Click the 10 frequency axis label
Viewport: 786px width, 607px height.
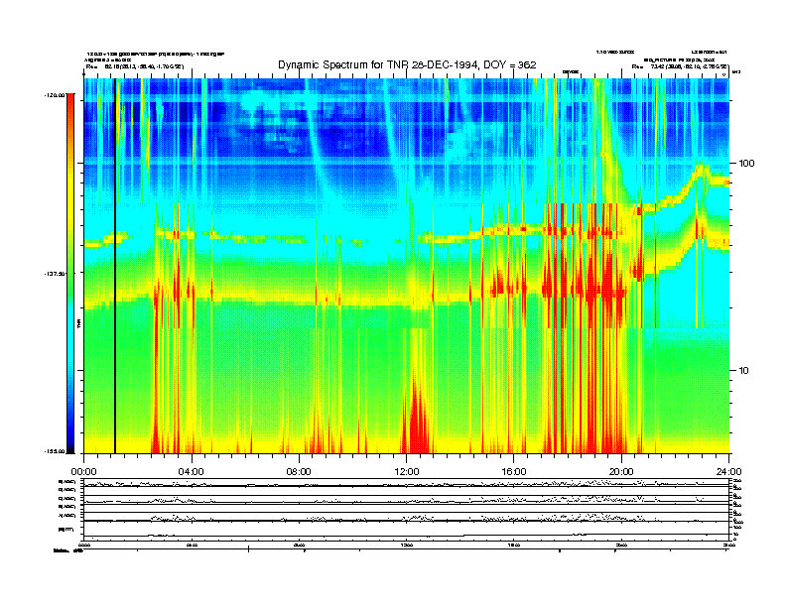744,371
